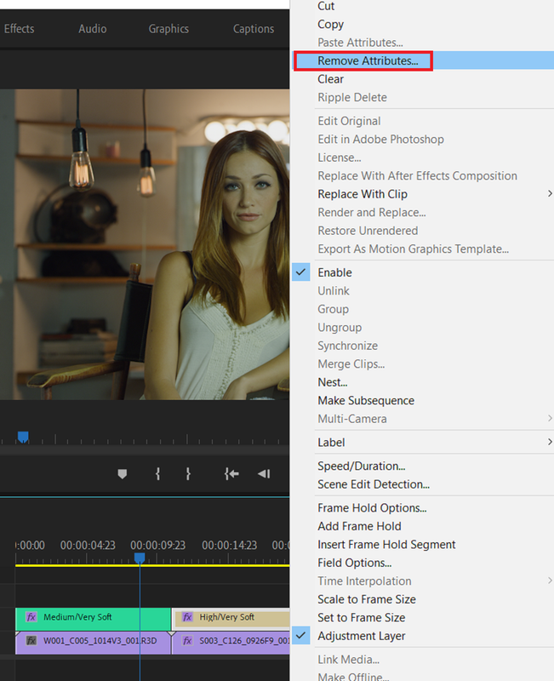Click fx badge on S003_C126 clip
554x681 pixels.
pos(187,641)
